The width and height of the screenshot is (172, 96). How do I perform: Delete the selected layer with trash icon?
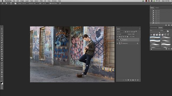[138, 80]
